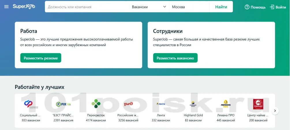Image resolution: width=290 pixels, height=130 pixels.
Task: Click 3256 вакансий text
Action: tap(128, 120)
